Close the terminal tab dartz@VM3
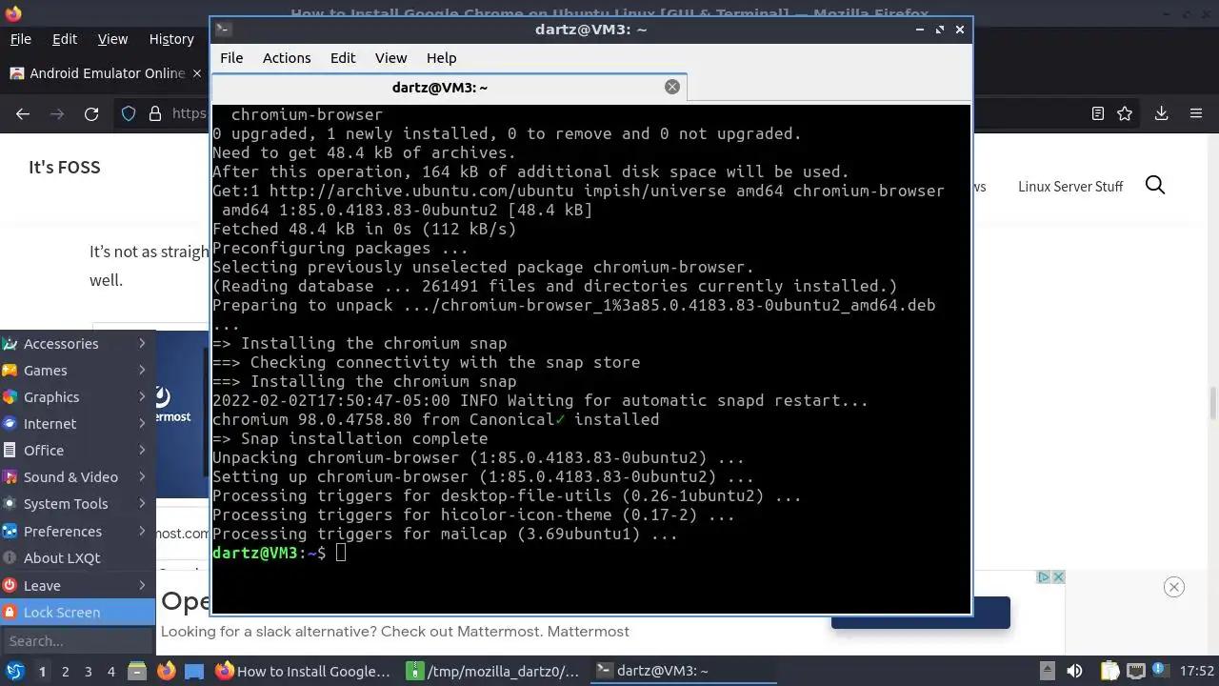Viewport: 1219px width, 686px height. coord(672,87)
